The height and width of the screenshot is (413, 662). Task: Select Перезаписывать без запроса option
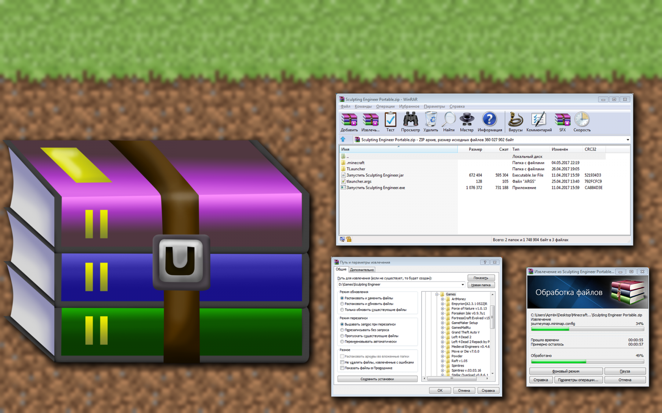[342, 330]
